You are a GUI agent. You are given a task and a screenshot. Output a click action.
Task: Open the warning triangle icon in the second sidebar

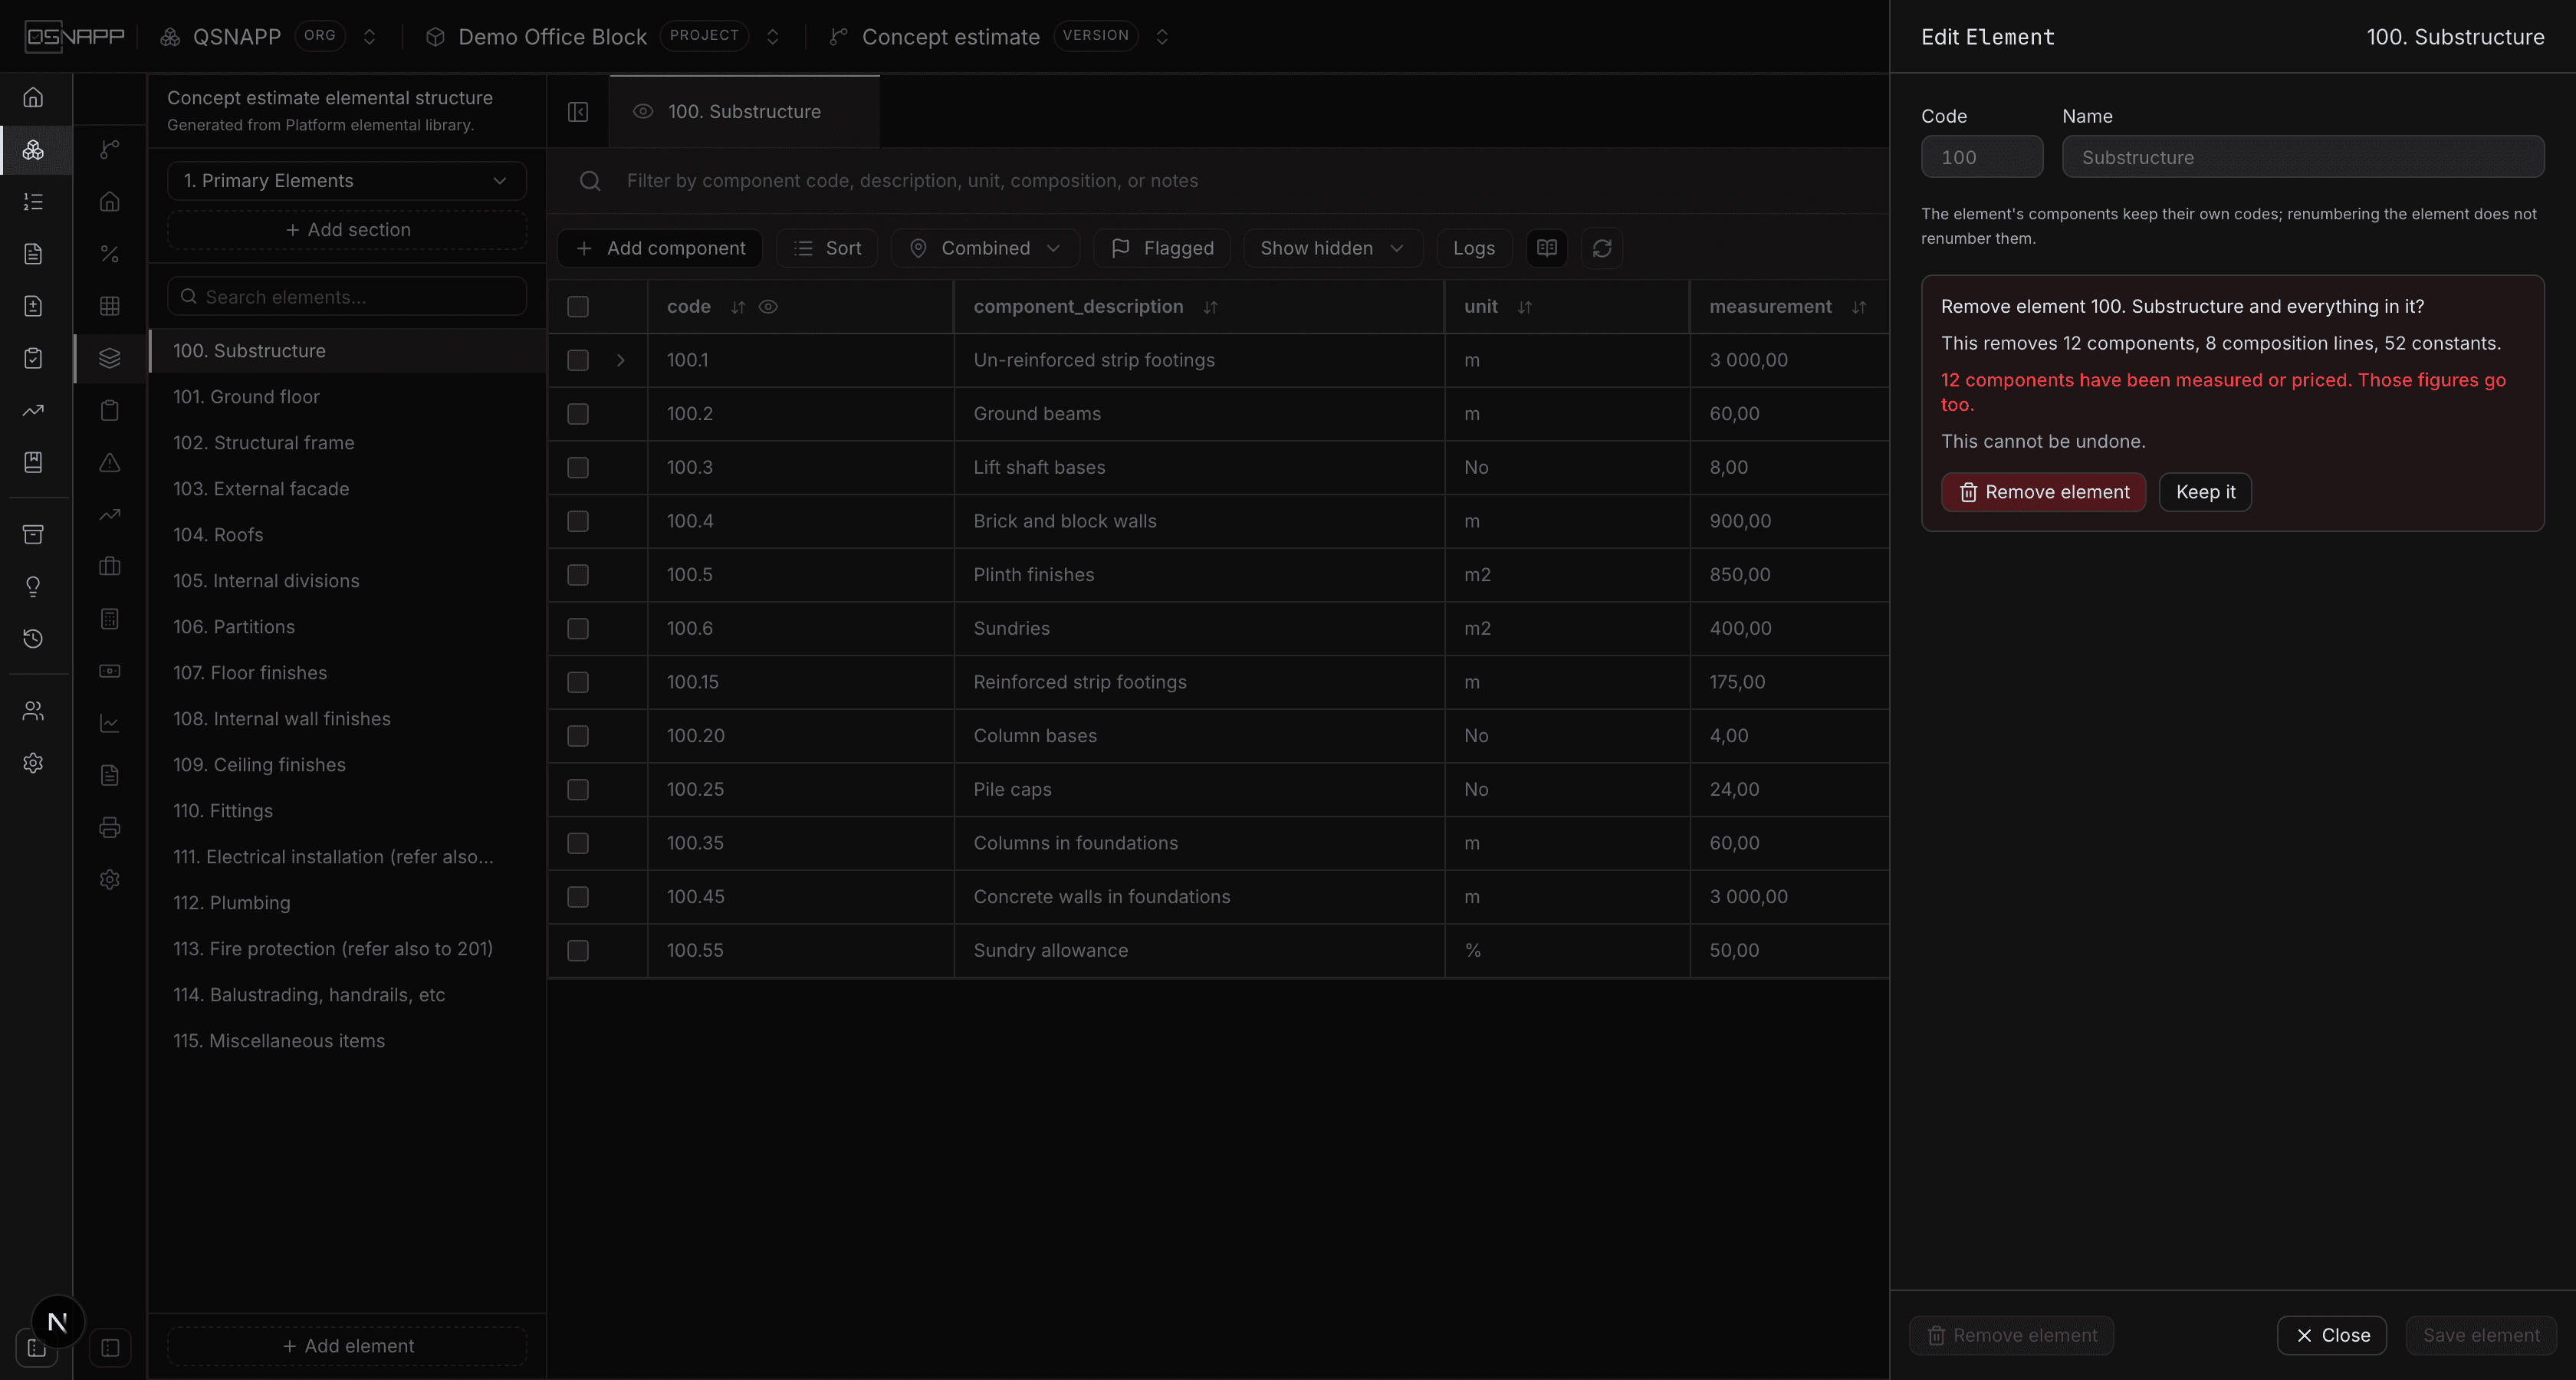pyautogui.click(x=110, y=462)
